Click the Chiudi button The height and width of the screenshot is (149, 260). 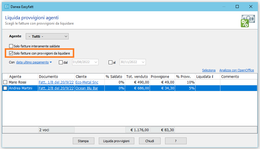pos(150,141)
